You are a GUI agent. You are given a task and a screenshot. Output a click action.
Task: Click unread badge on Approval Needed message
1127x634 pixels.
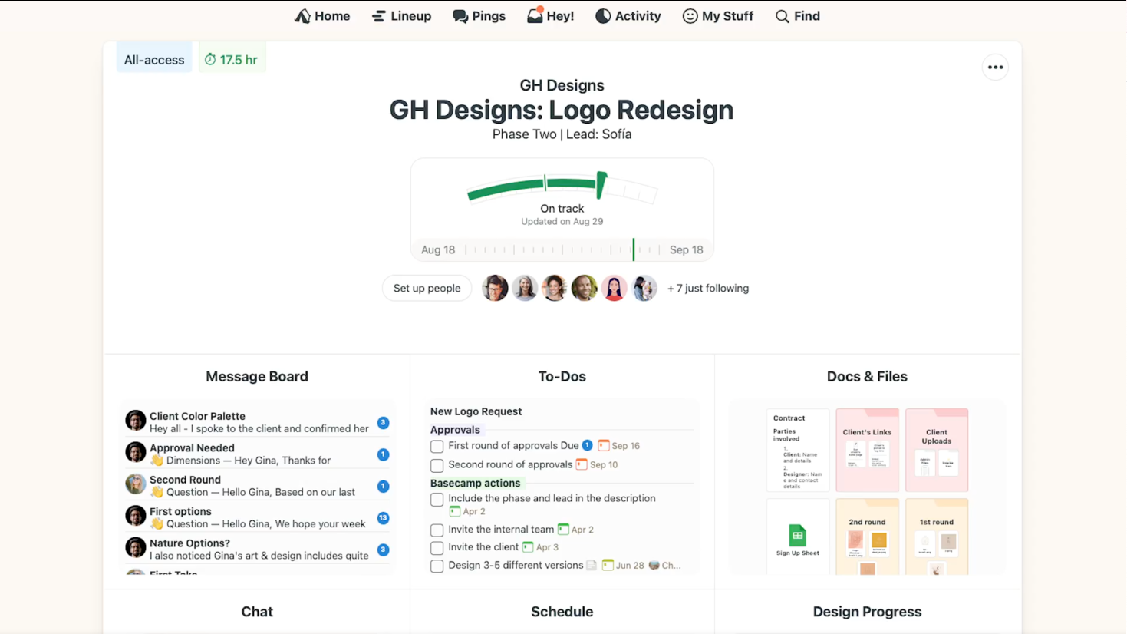click(384, 454)
